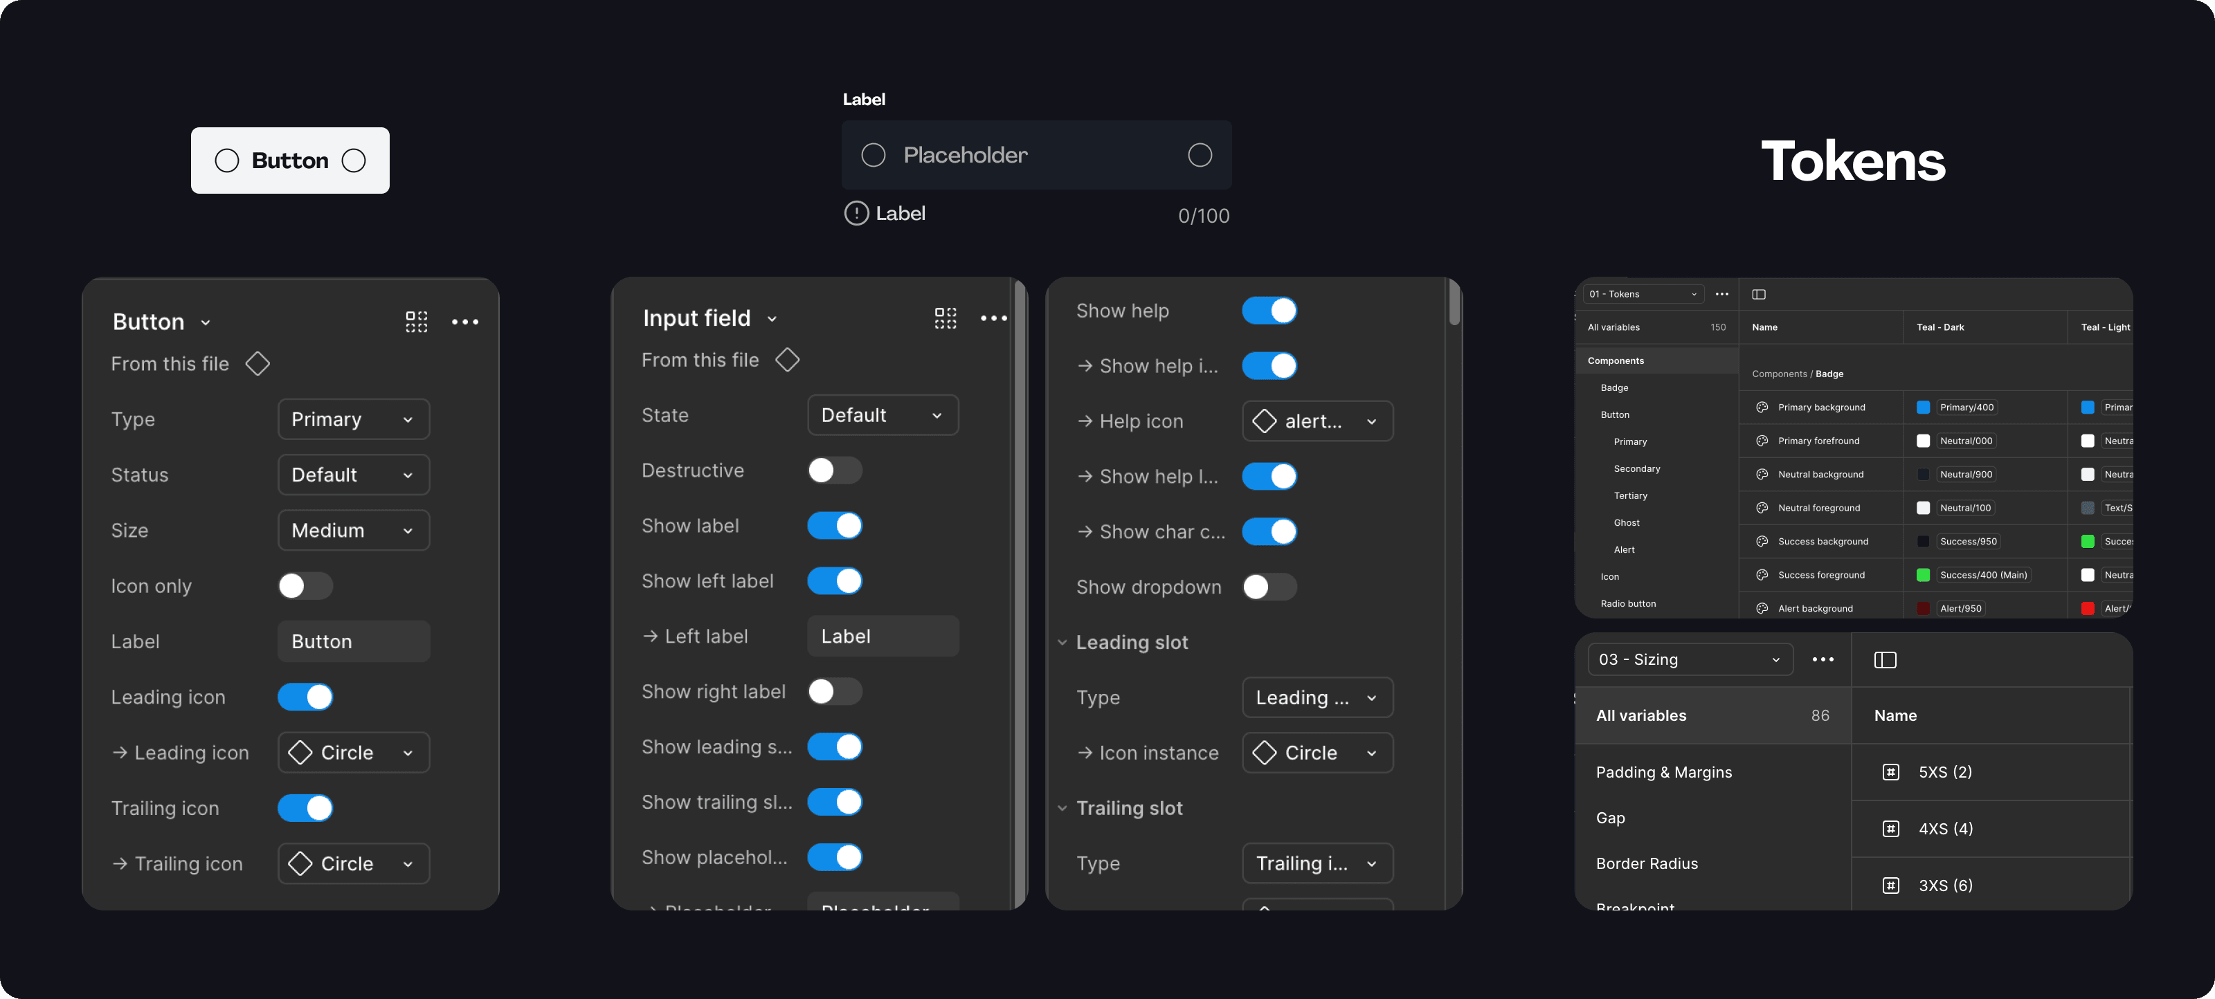Viewport: 2215px width, 999px height.
Task: Click the Success/400 (Main) green swatch
Action: click(x=1923, y=575)
